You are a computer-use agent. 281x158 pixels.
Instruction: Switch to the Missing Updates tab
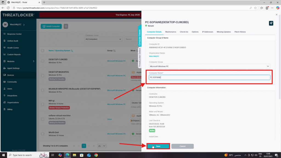[224, 32]
